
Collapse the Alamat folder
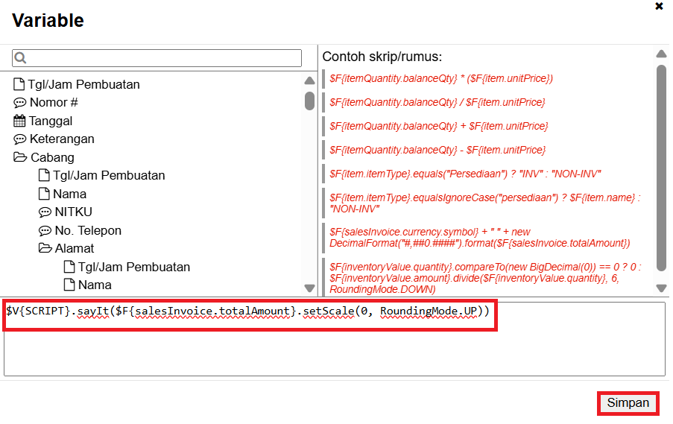[x=45, y=249]
